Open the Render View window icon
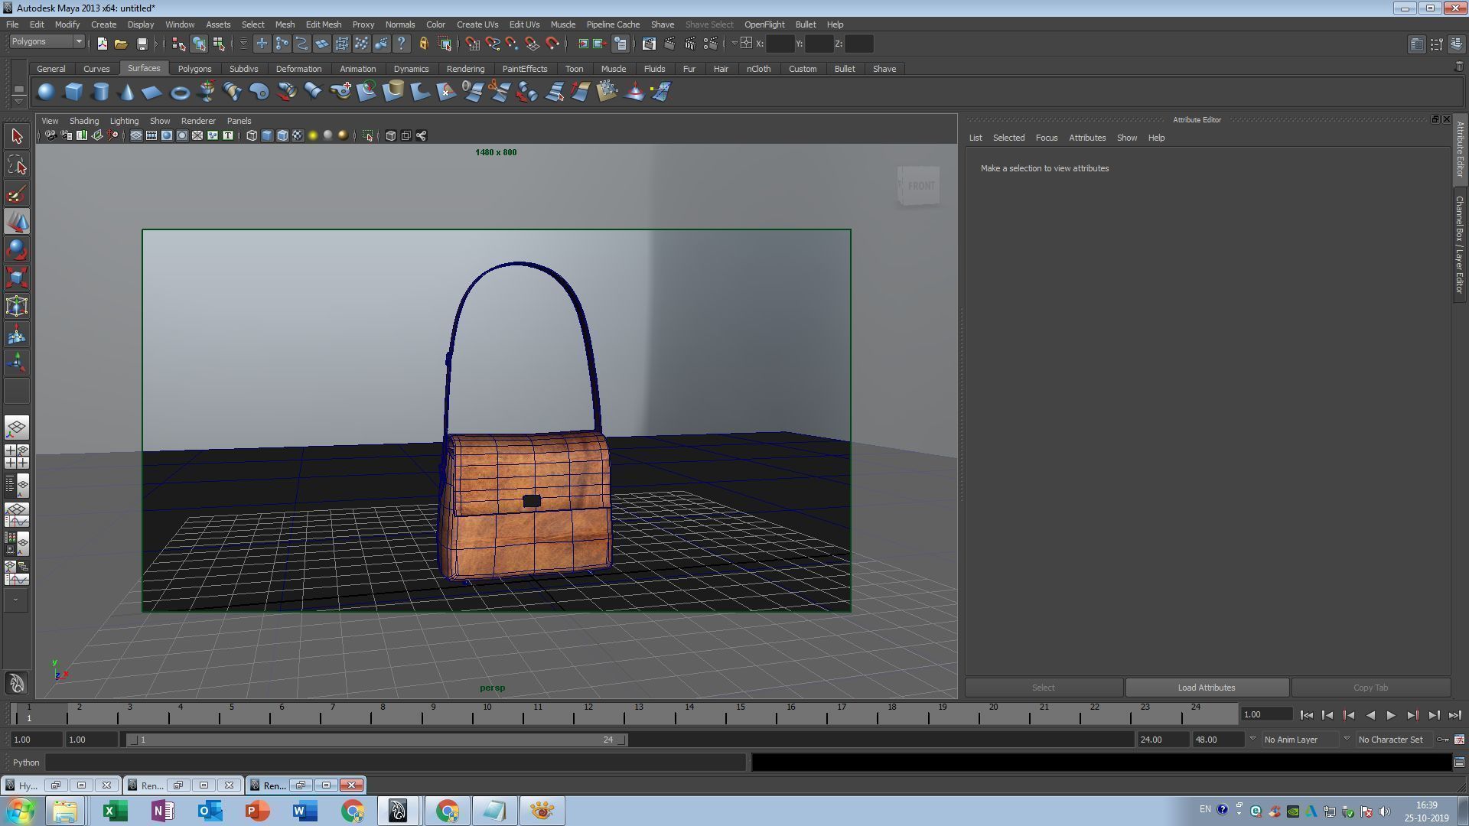Screen dimensions: 1469x826 [649, 44]
